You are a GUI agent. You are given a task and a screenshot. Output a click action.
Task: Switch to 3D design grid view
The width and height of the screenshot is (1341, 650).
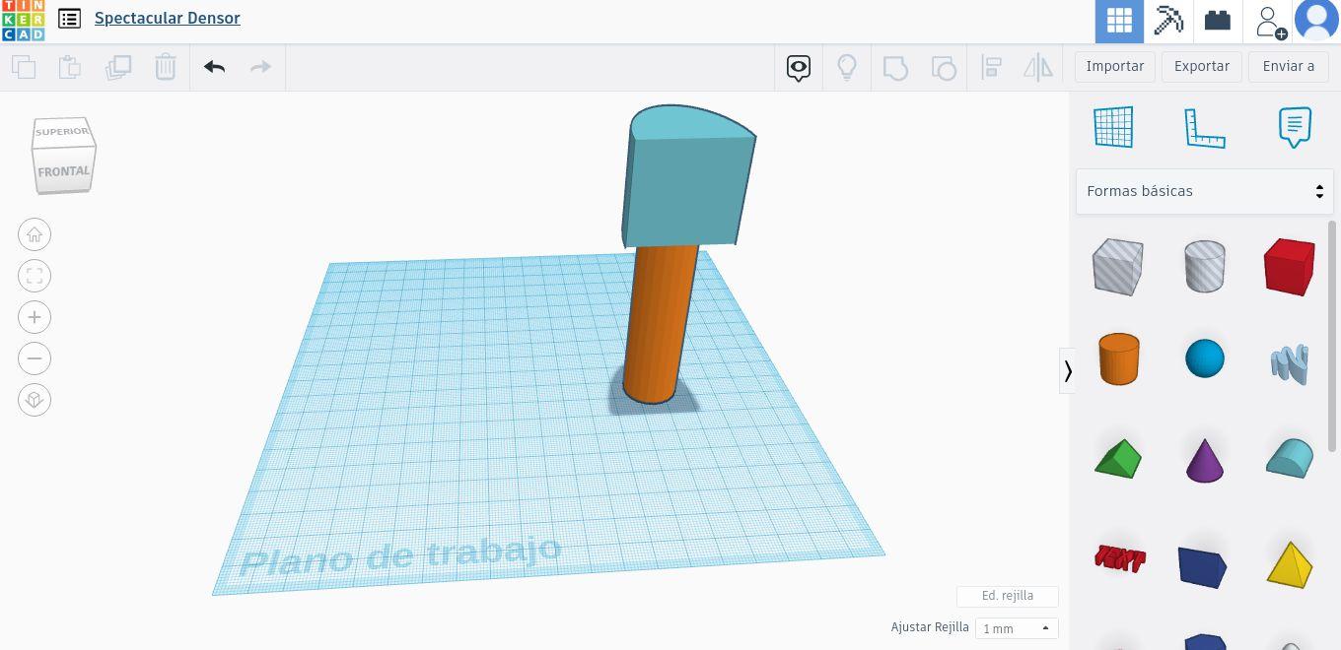pyautogui.click(x=1119, y=21)
